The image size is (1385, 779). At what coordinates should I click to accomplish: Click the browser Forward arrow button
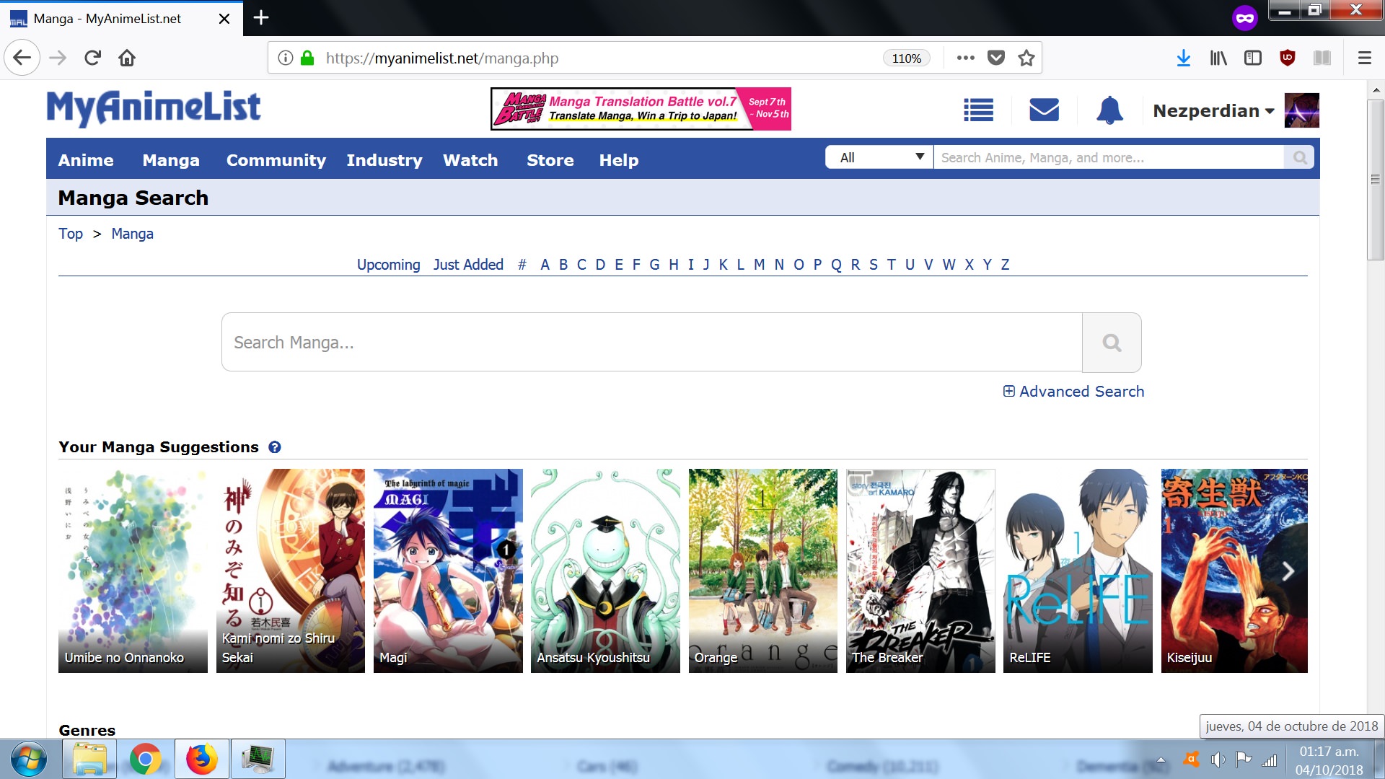tap(58, 58)
